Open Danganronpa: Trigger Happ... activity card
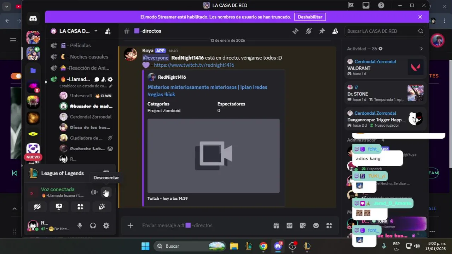Image resolution: width=452 pixels, height=254 pixels. coord(385,119)
